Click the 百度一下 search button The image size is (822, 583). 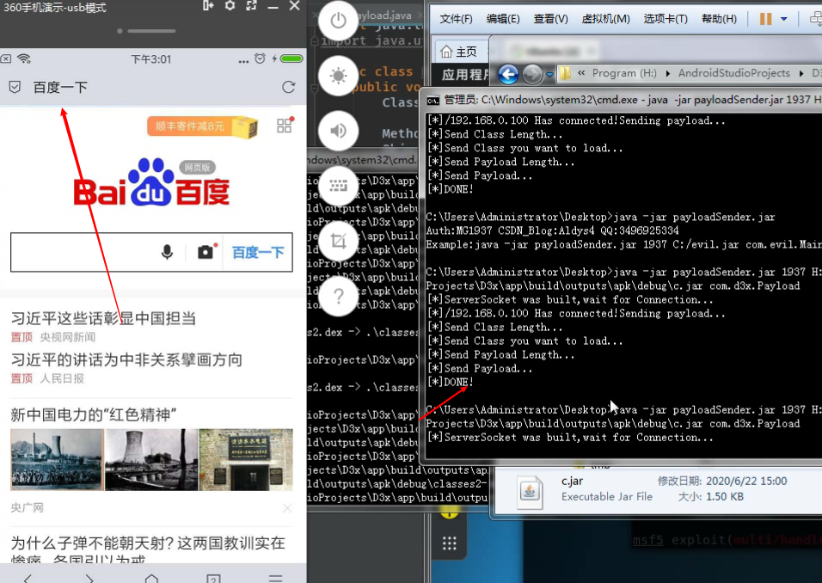click(x=258, y=252)
